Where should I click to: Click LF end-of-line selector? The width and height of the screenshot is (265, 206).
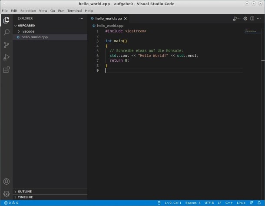click(x=219, y=203)
